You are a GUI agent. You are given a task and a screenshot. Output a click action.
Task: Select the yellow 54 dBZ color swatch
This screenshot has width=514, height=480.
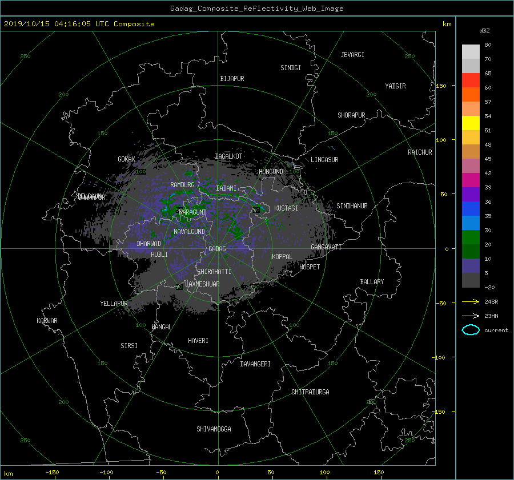[471, 123]
